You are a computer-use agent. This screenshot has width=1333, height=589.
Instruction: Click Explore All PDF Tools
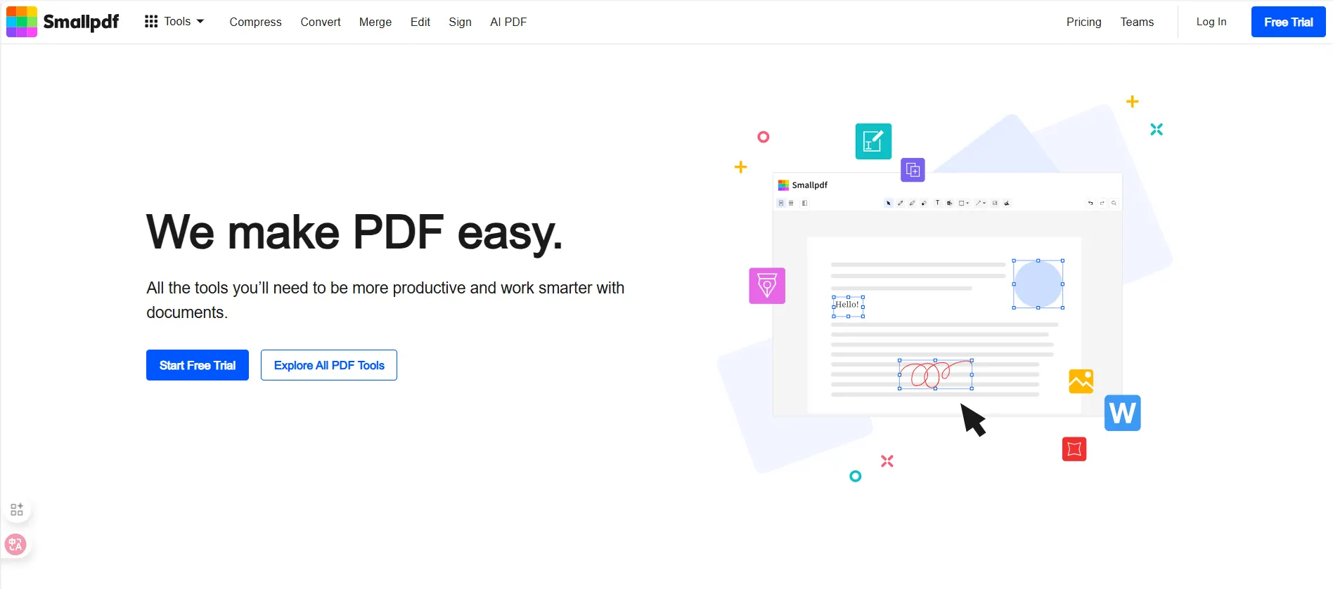329,365
